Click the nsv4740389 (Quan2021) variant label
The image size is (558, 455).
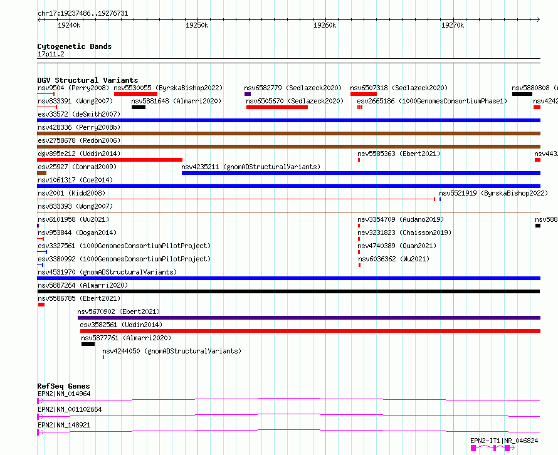(397, 246)
